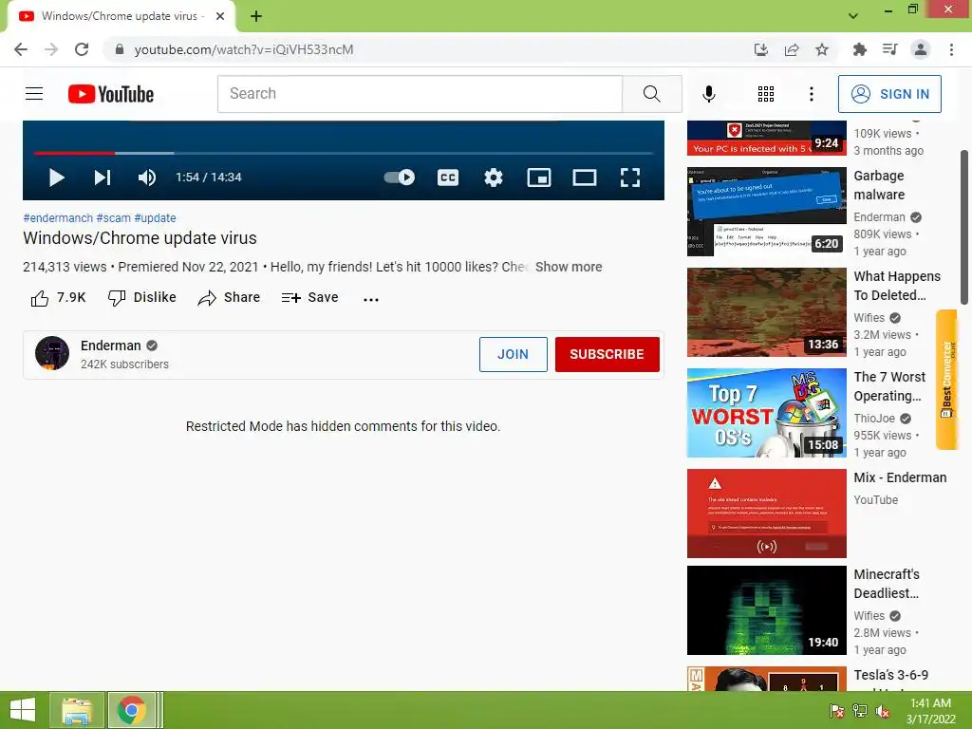Open Chrome's three-dot menu

pyautogui.click(x=951, y=49)
